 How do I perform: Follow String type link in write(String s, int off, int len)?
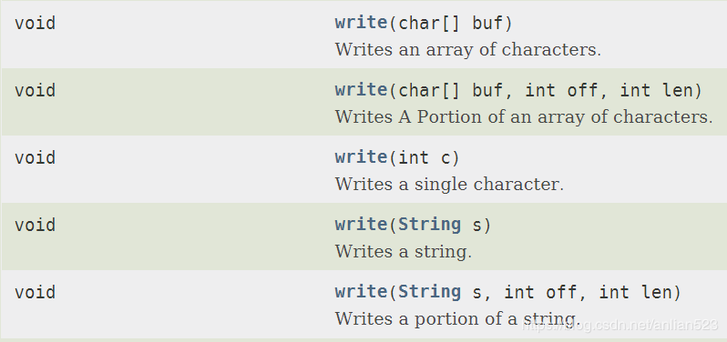click(x=430, y=293)
